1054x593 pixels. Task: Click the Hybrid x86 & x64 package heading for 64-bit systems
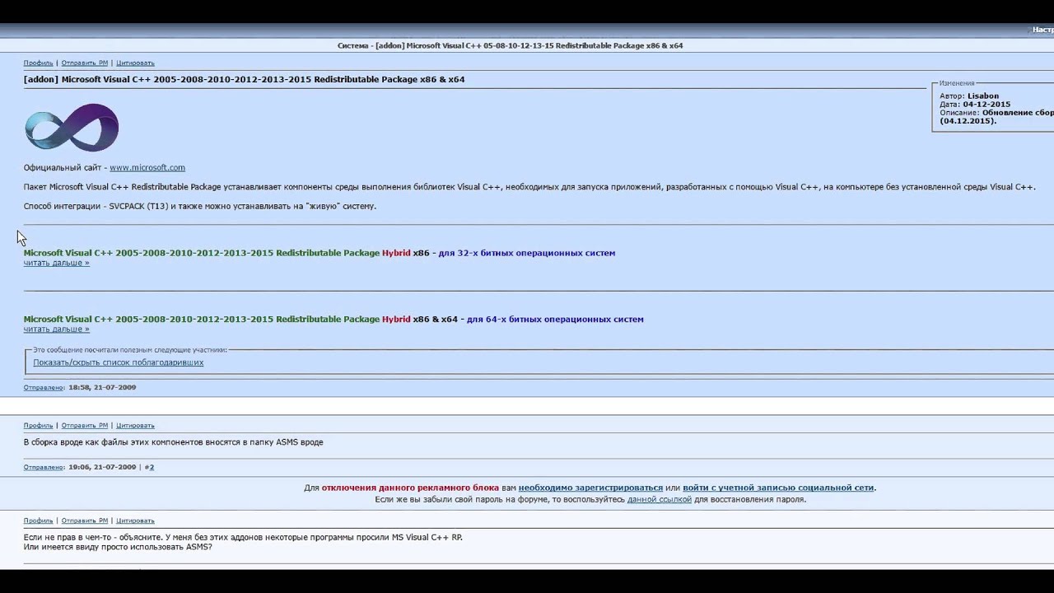(x=333, y=319)
